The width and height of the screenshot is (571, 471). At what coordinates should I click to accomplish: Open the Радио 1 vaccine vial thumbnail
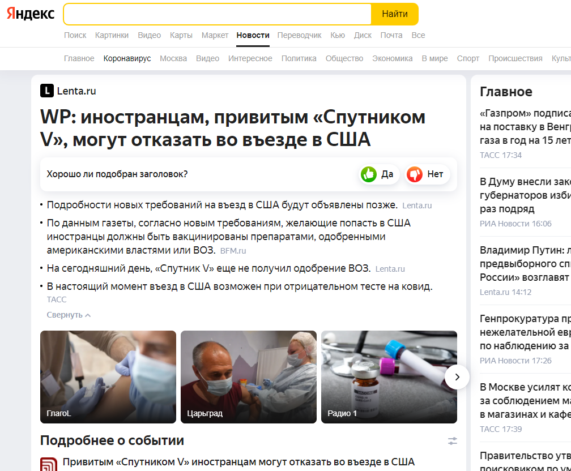click(x=389, y=377)
